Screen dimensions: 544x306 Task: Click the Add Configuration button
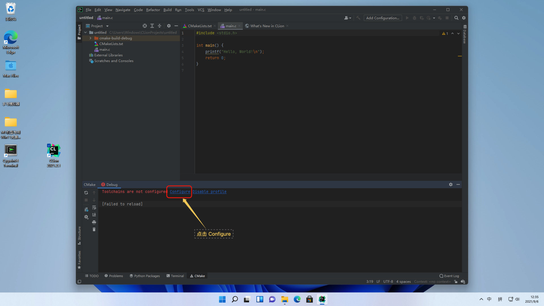(x=382, y=18)
